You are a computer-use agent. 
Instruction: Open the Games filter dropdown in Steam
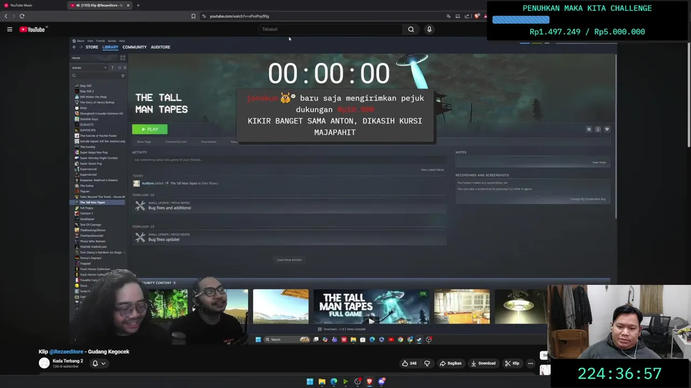tap(89, 68)
